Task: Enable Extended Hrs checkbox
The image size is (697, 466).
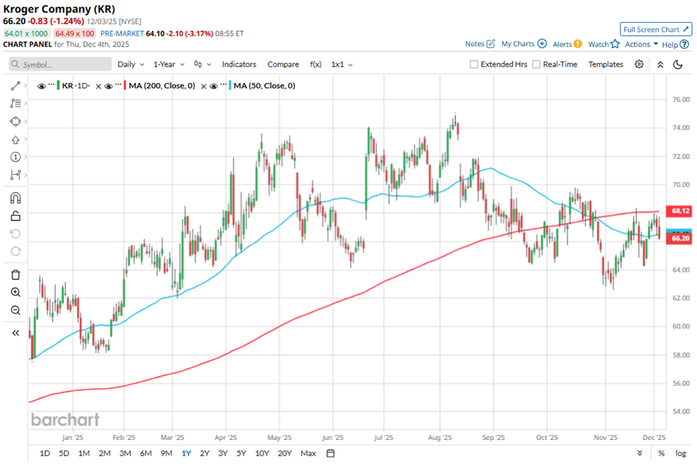Action: pos(475,64)
